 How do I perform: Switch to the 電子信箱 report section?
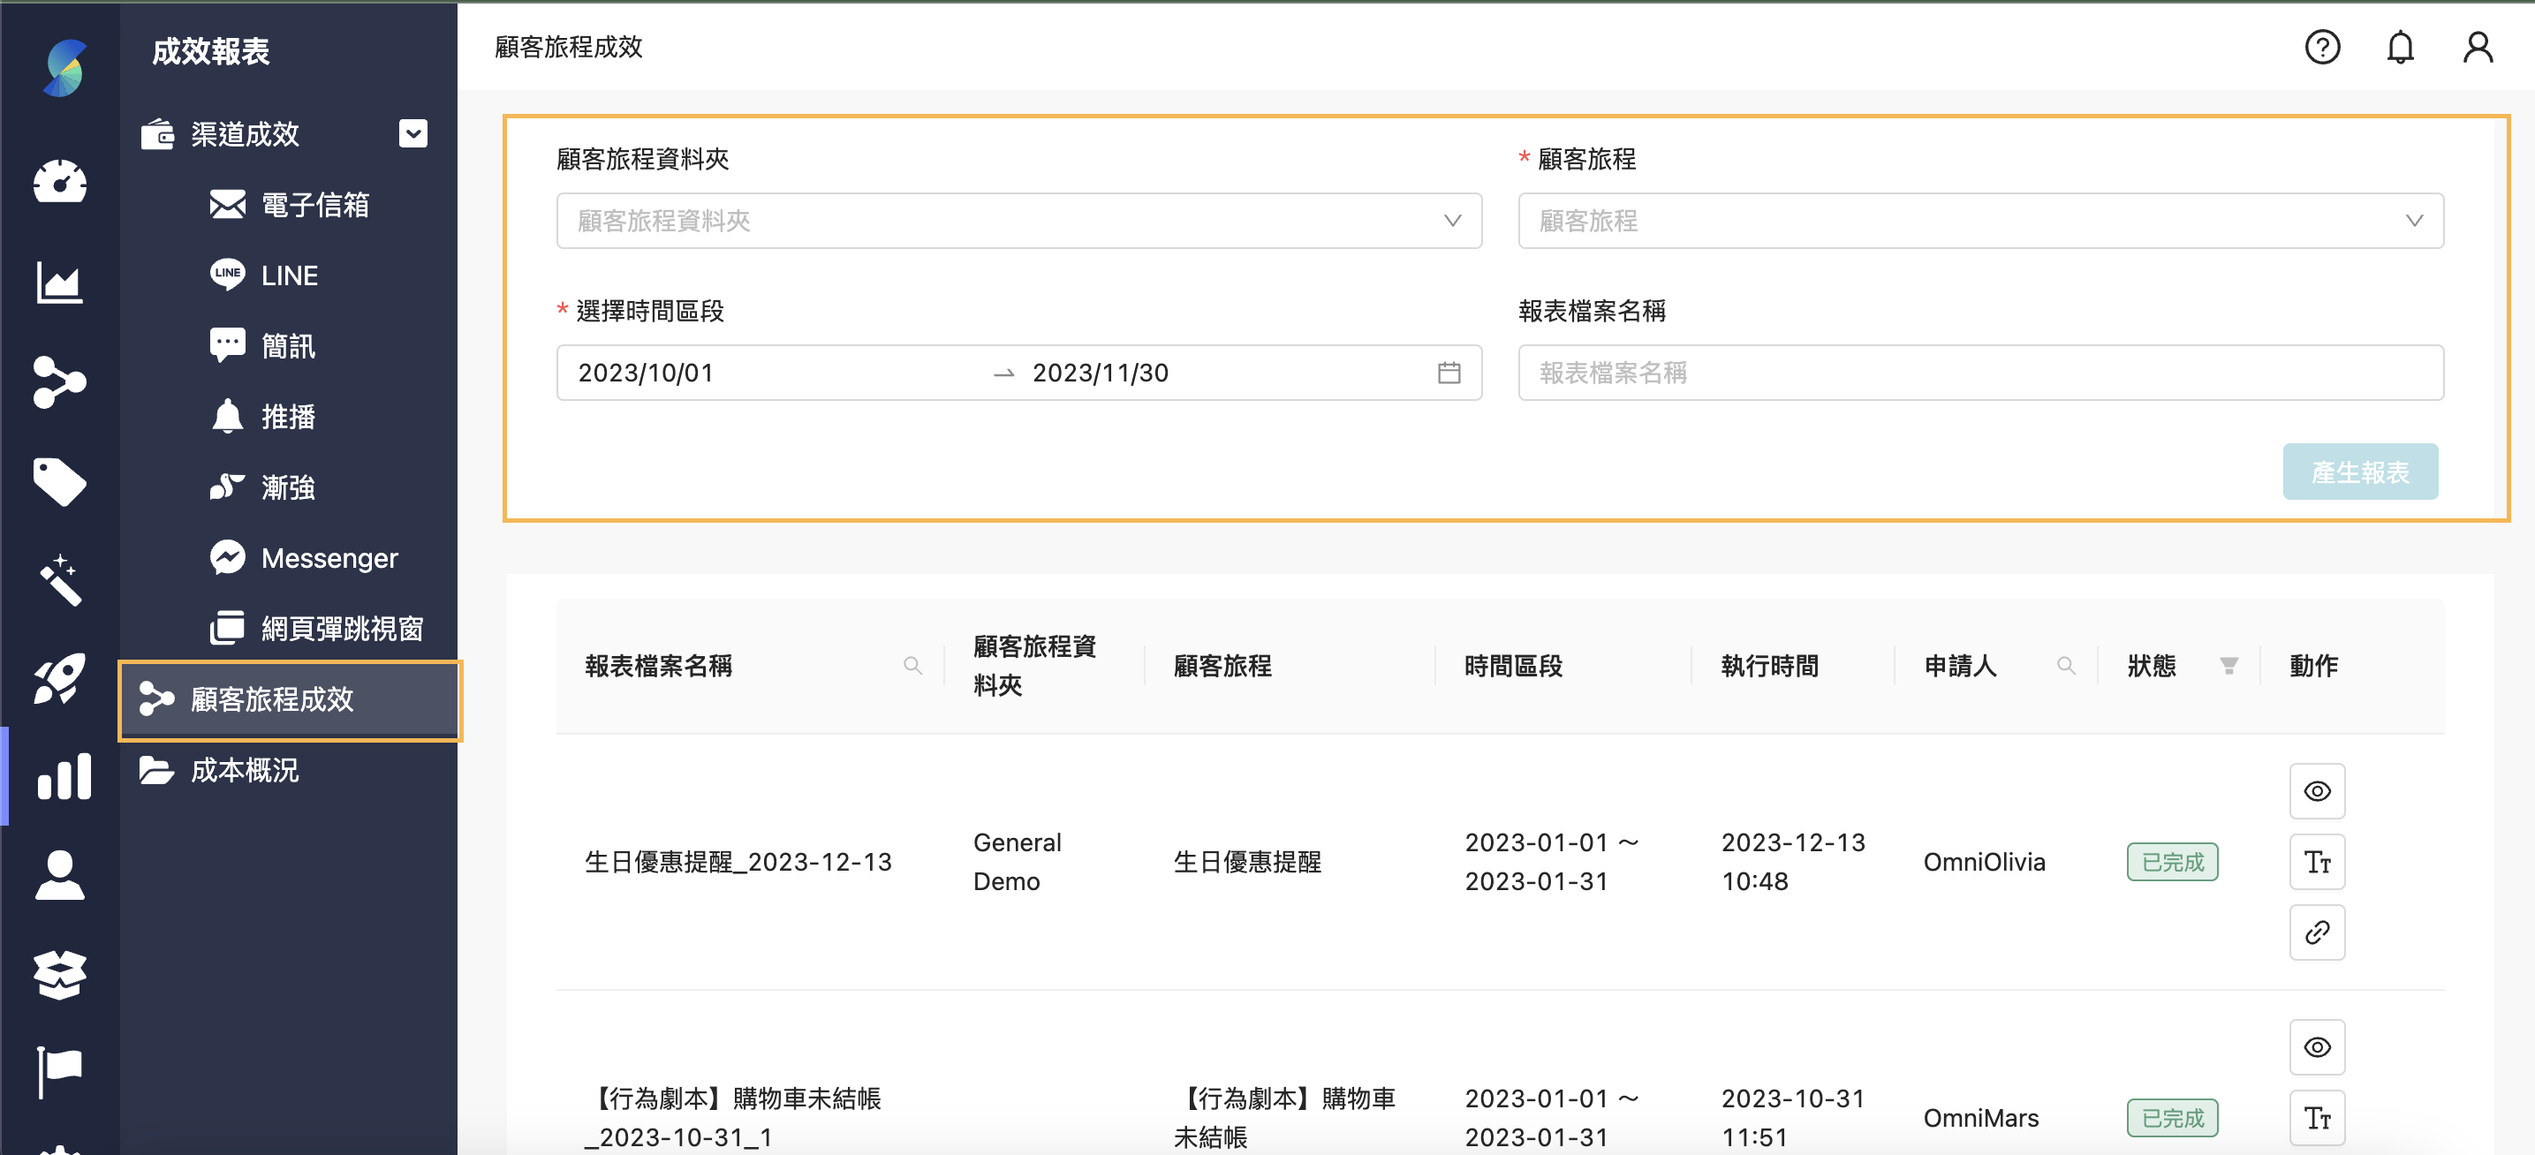tap(315, 205)
